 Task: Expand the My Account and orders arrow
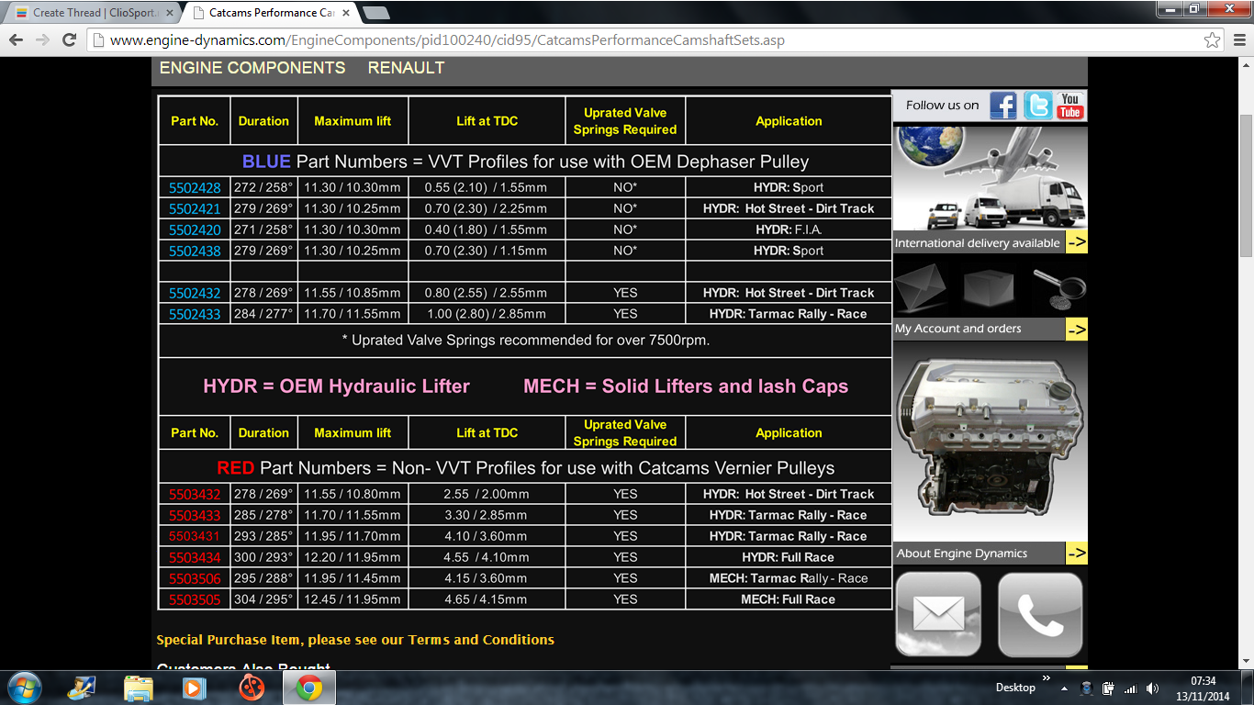[1076, 329]
